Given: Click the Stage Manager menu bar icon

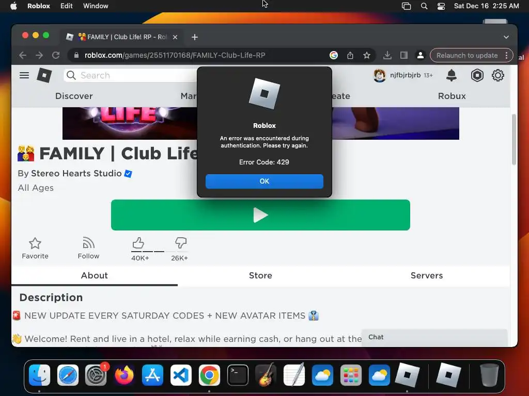Looking at the screenshot, I should 406,6.
